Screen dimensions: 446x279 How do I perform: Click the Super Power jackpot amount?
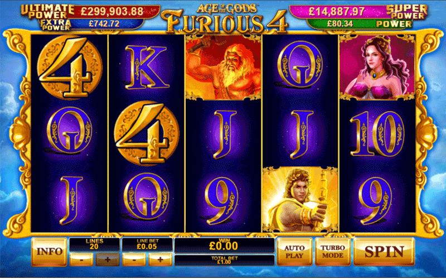click(x=337, y=11)
